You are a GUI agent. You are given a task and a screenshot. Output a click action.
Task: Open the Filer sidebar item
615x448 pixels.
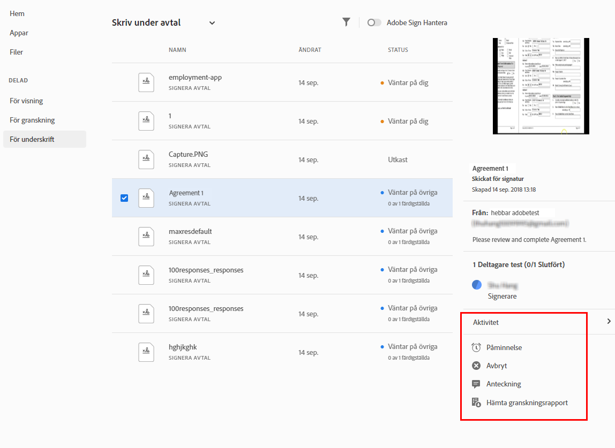[x=17, y=52]
